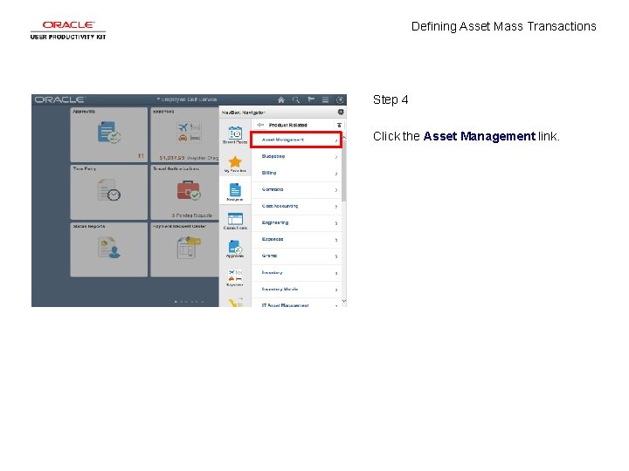Open My Favorites star icon
629x471 pixels.
(x=235, y=164)
